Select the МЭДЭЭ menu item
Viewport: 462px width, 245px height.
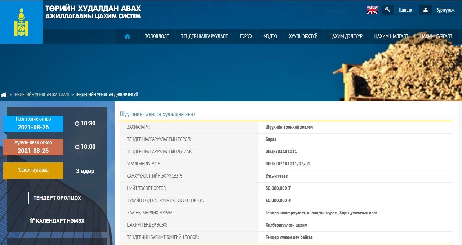click(270, 36)
